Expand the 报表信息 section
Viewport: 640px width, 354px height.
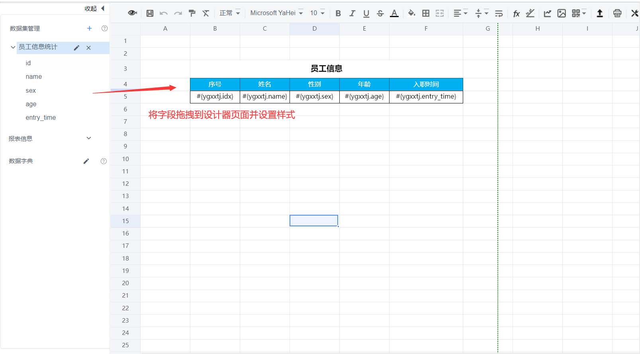click(89, 138)
